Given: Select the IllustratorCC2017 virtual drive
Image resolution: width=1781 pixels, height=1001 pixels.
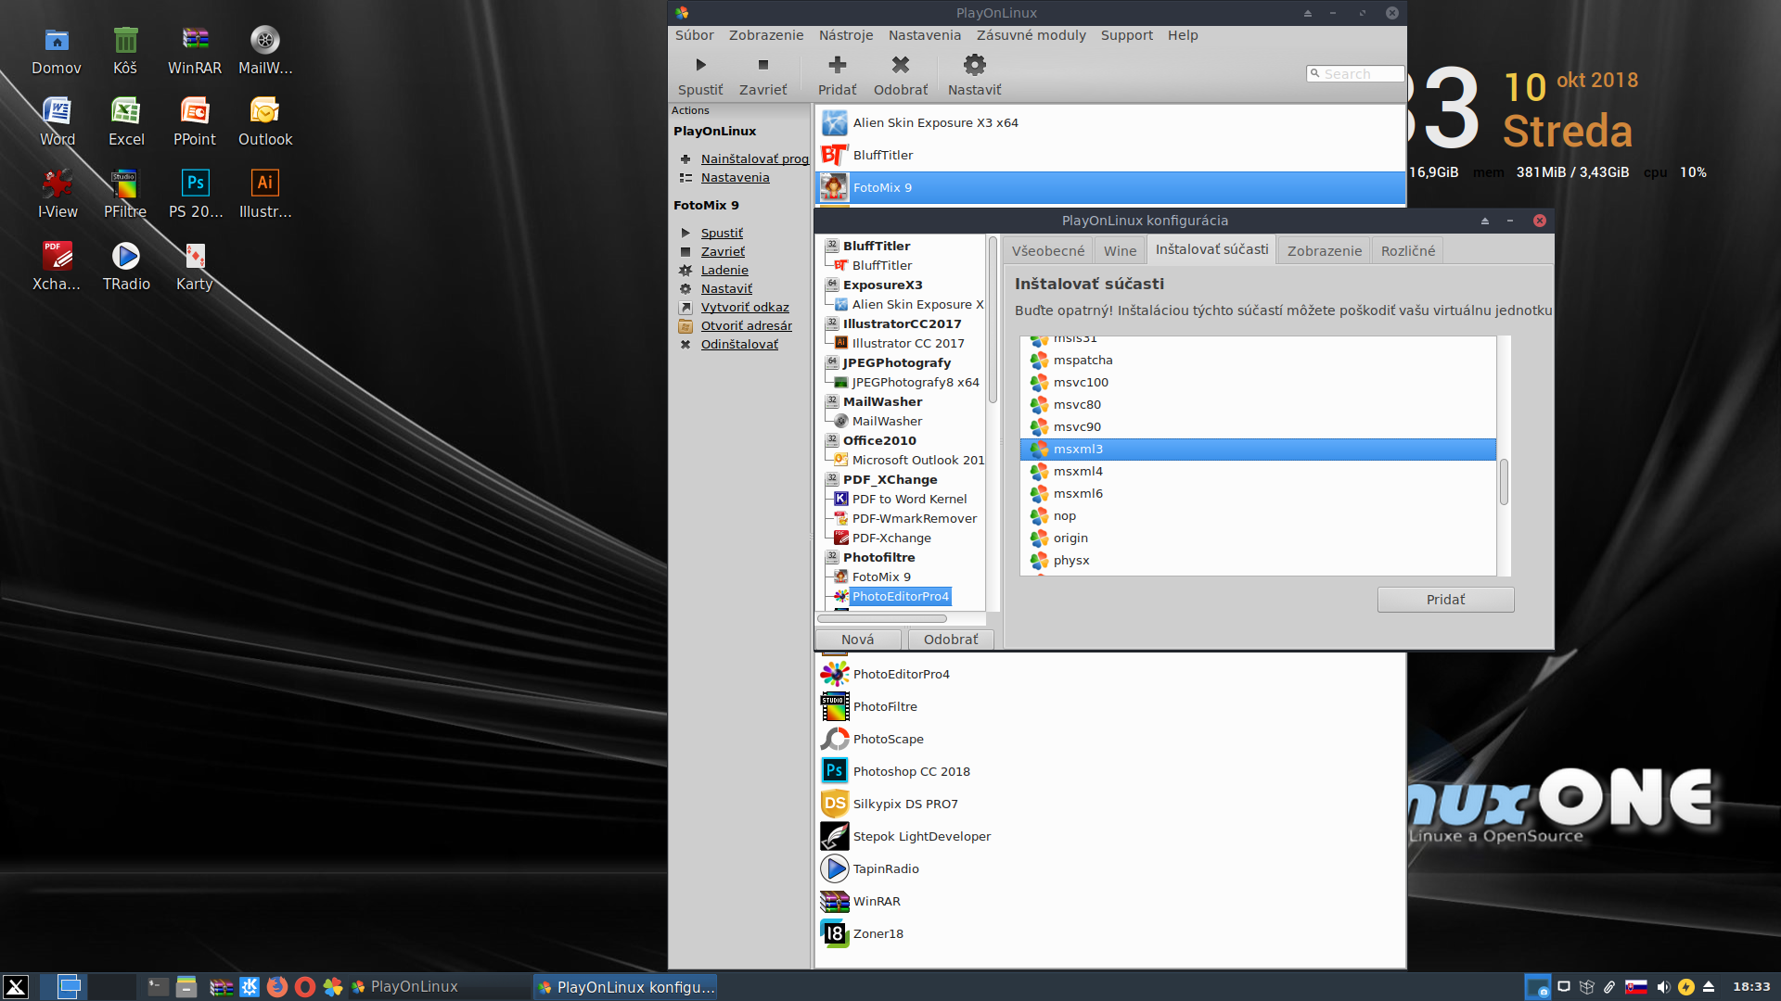Looking at the screenshot, I should [x=902, y=324].
